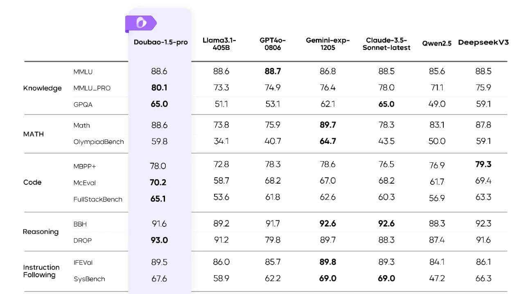Select the Doubao-1.5-pro column header
Viewport: 524px width, 294px height.
(160, 42)
